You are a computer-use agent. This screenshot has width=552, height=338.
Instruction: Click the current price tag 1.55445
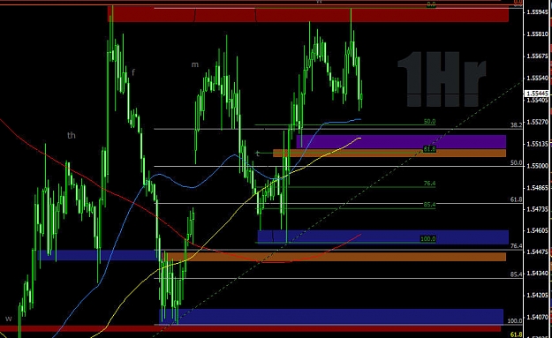pos(537,94)
